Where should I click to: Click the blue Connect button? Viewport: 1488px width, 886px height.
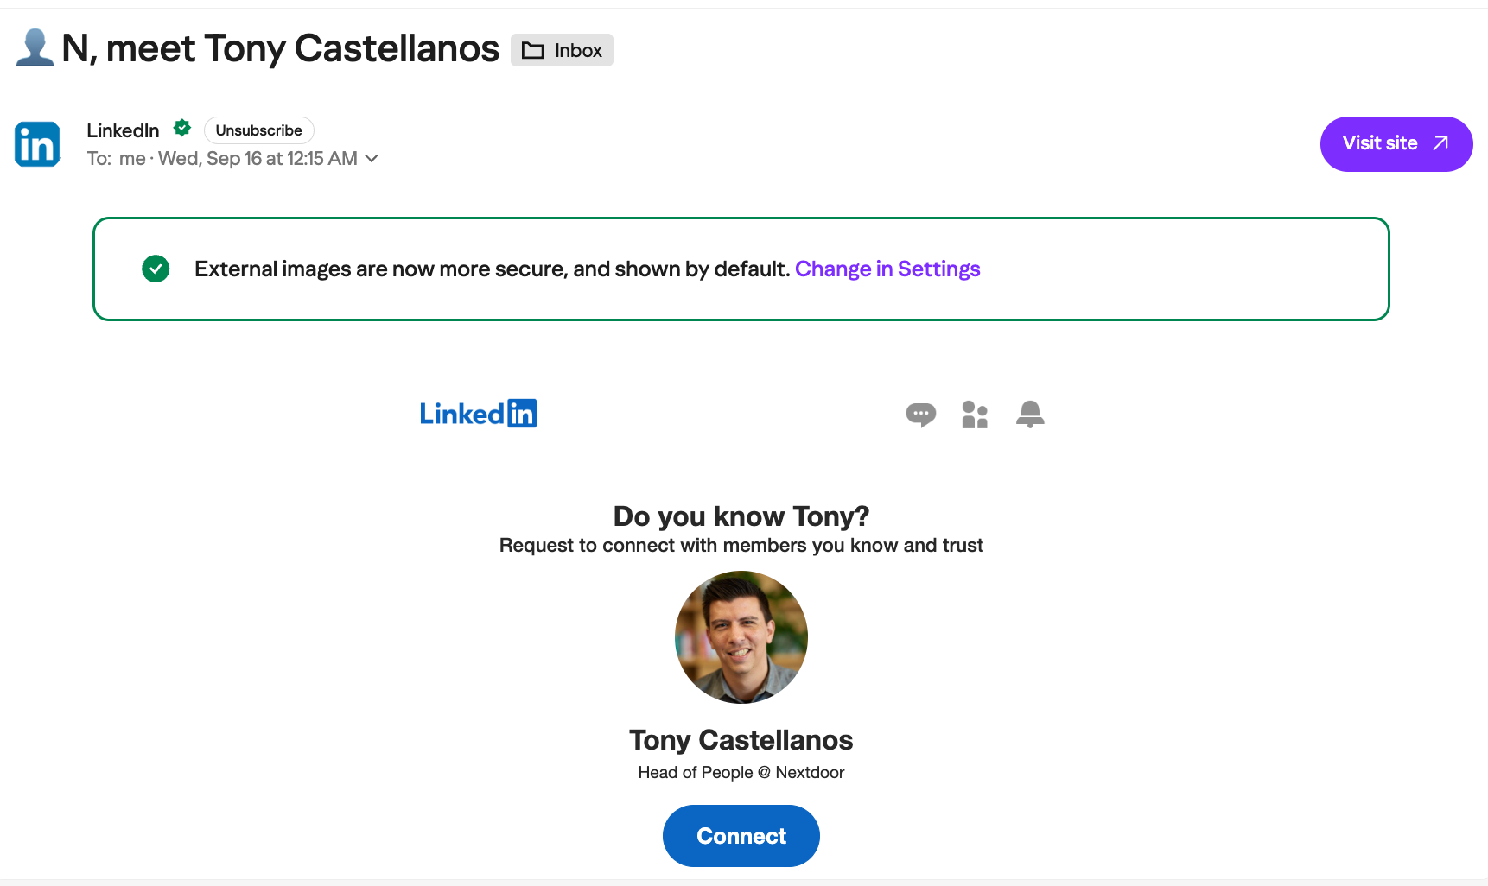point(741,836)
